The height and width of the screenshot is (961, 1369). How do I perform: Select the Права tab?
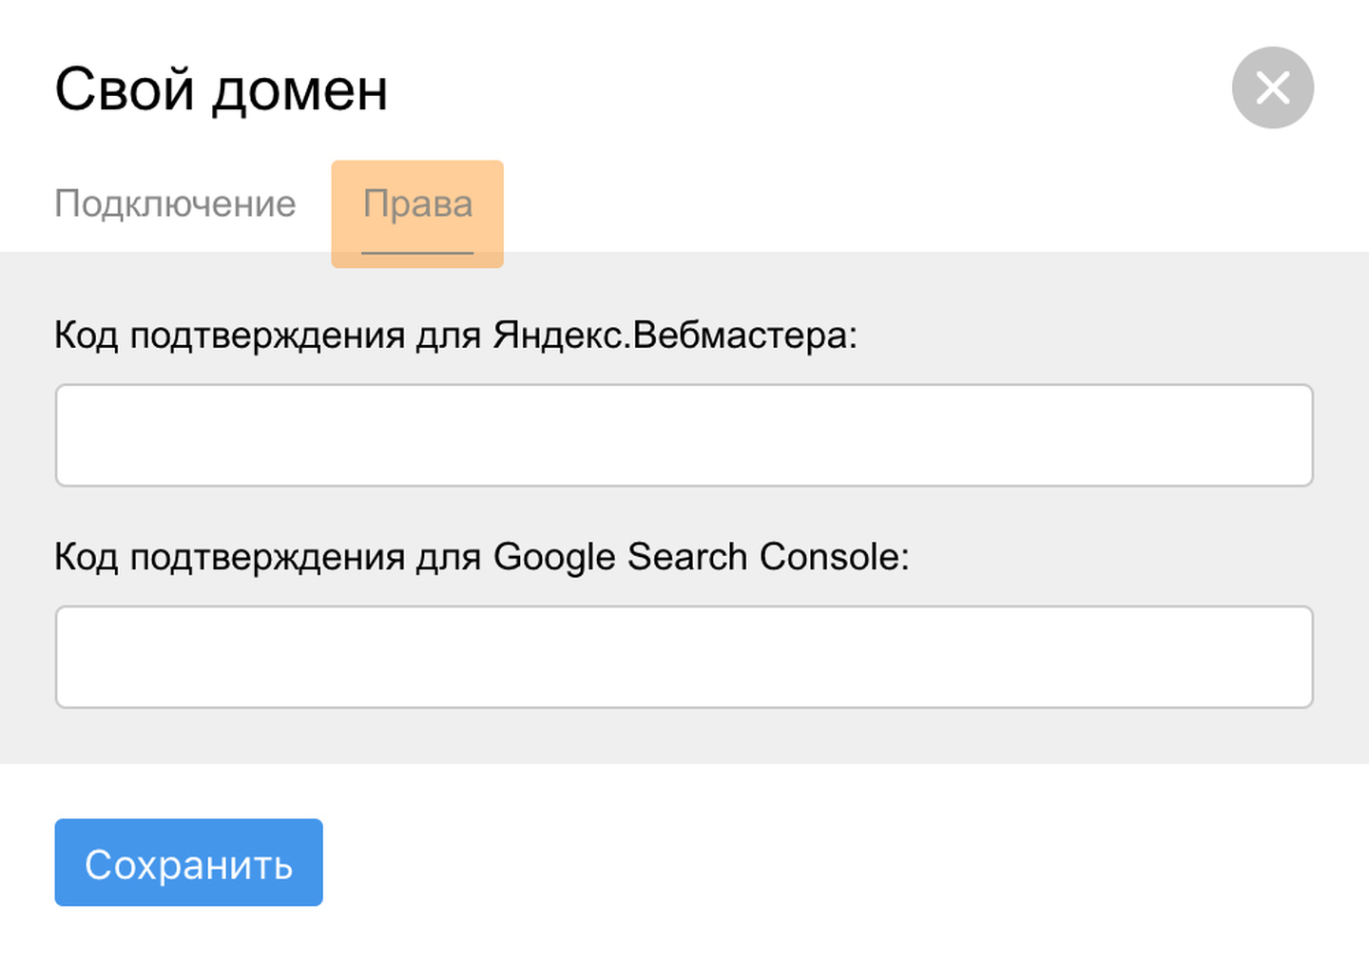tap(417, 203)
